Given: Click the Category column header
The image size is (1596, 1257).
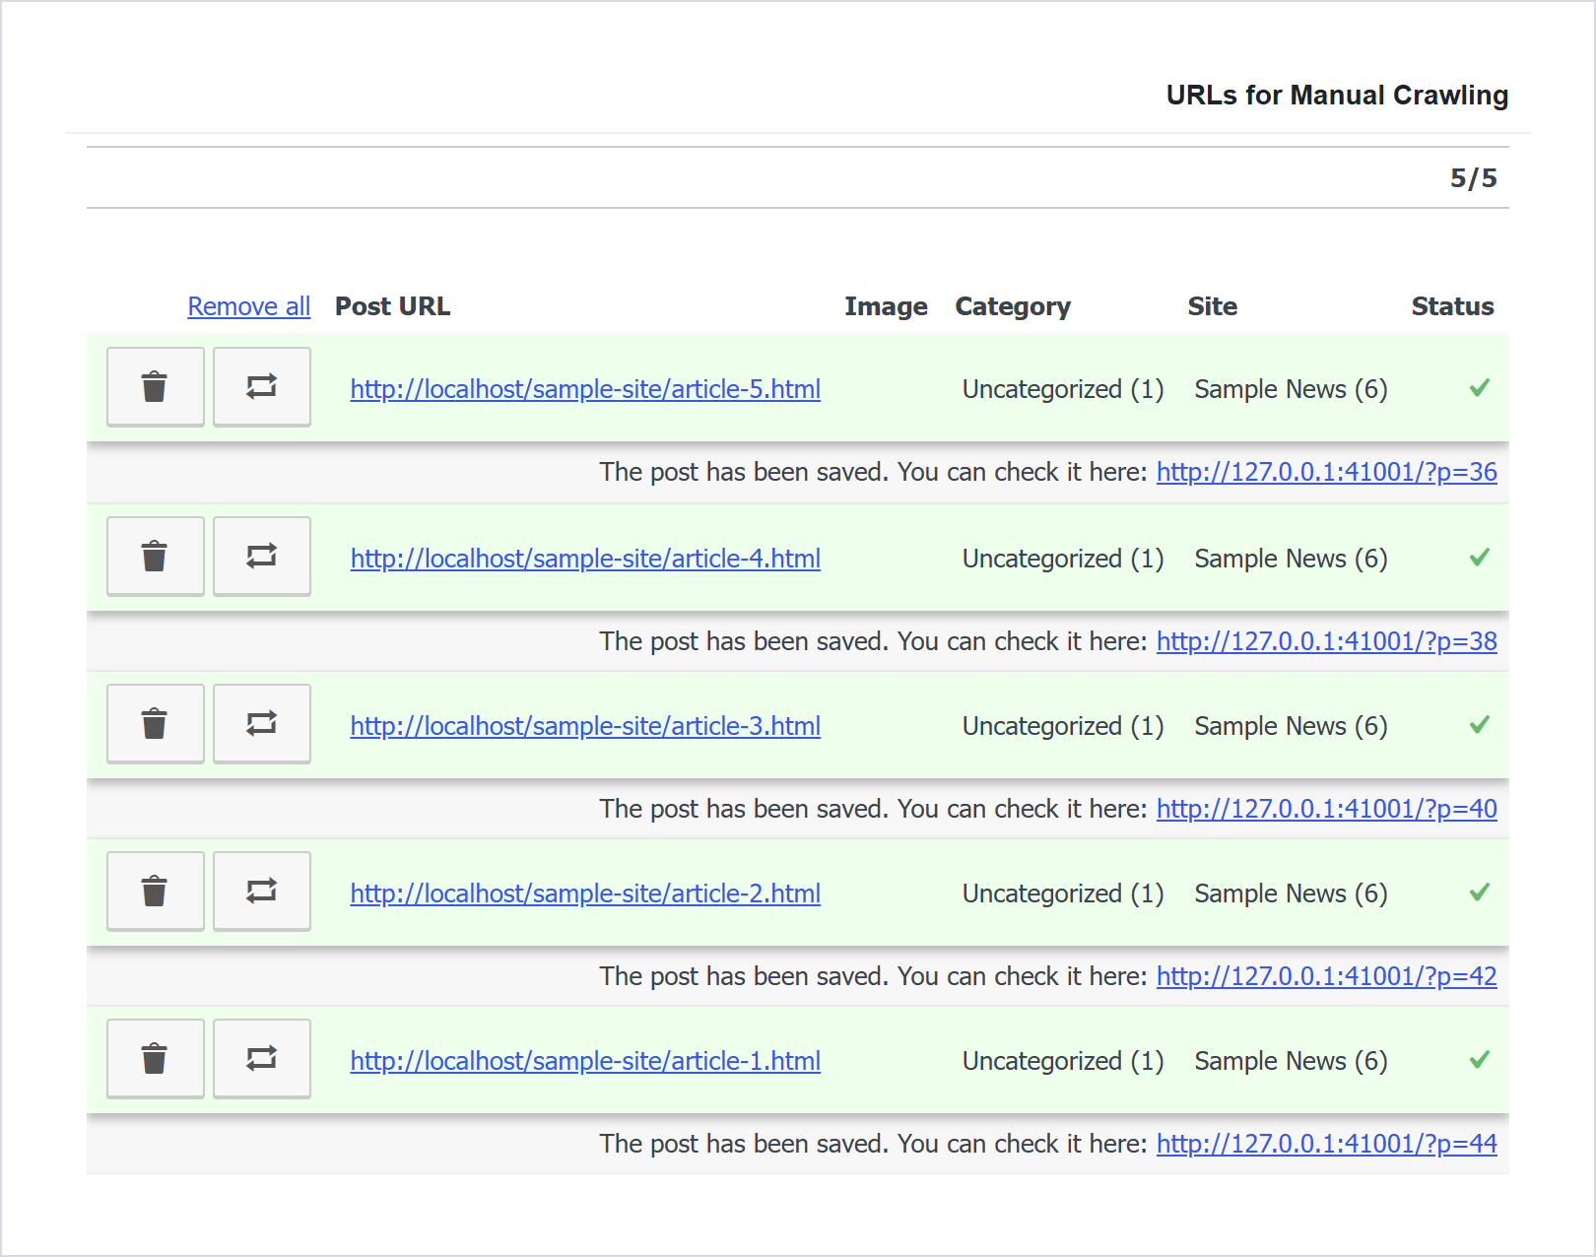Looking at the screenshot, I should (1013, 306).
